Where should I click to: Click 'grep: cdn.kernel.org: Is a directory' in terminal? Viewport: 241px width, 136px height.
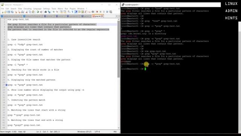pos(143,34)
